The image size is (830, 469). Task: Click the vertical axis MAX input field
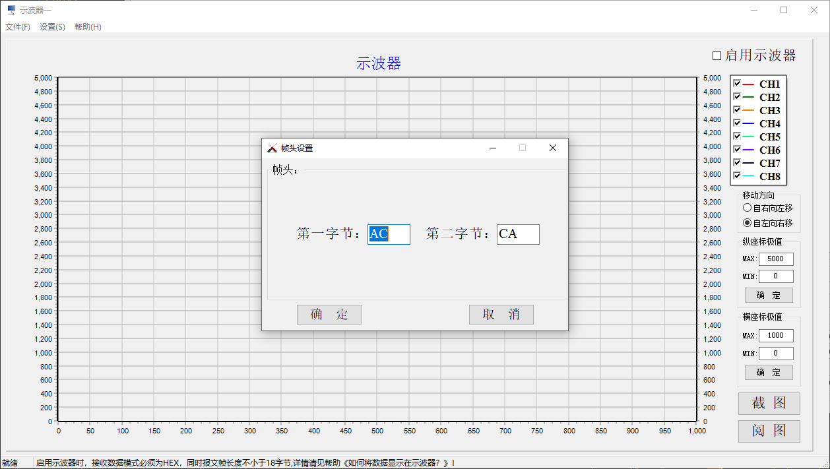click(776, 259)
